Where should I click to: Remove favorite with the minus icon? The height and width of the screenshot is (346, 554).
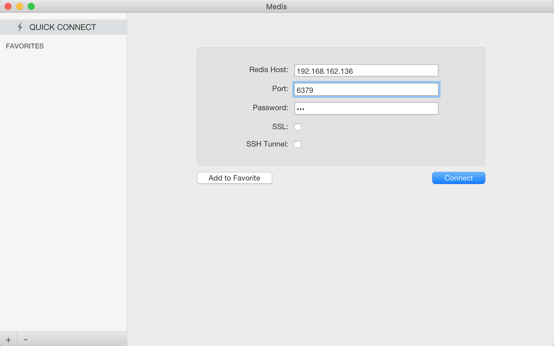pos(26,340)
